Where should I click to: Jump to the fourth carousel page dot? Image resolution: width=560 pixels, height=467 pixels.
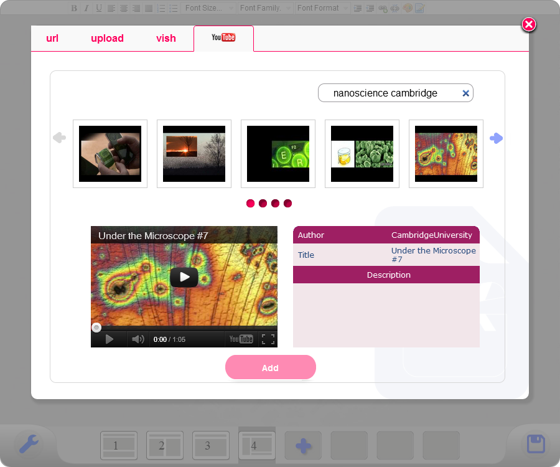click(287, 204)
